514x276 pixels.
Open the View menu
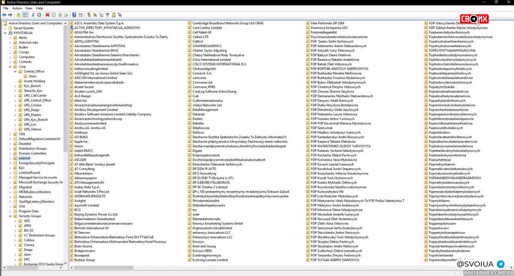[29, 8]
